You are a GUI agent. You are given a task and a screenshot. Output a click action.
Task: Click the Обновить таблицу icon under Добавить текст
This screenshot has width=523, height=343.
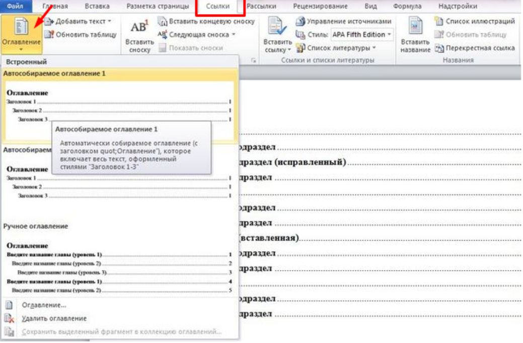click(49, 35)
